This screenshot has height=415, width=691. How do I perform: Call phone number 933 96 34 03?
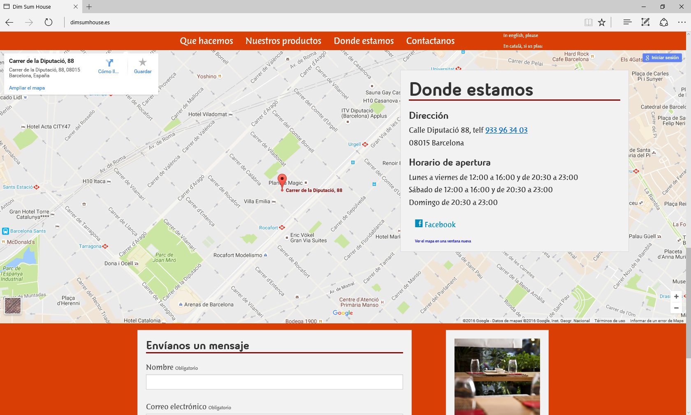[x=506, y=130]
